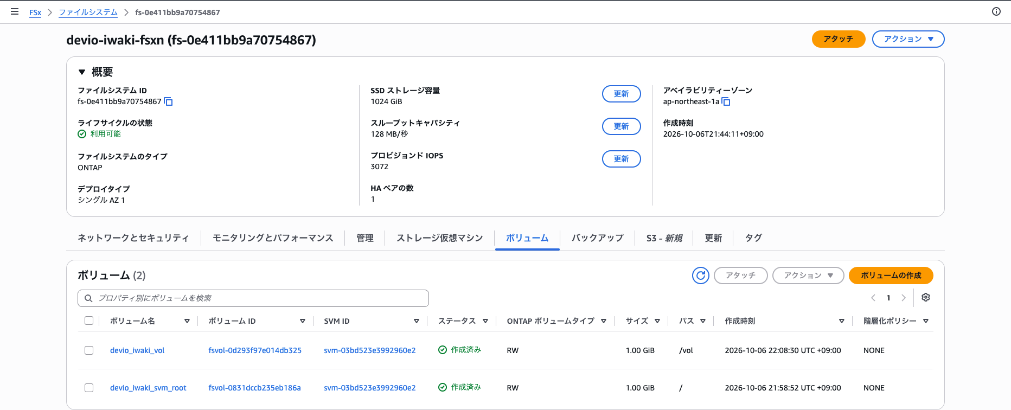This screenshot has width=1011, height=410.
Task: Open volume ID fsvol-0831dccb235eb186a link
Action: click(255, 388)
